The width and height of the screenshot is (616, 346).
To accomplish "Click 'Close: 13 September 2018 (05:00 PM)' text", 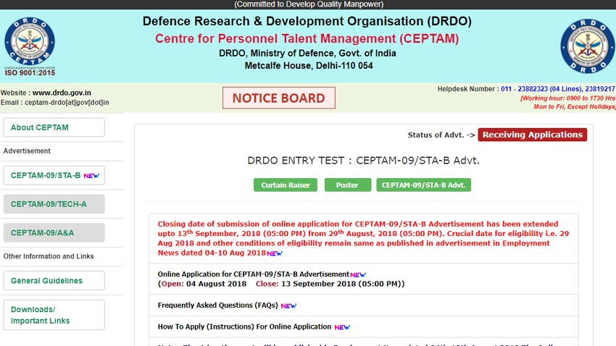I will pos(330,284).
